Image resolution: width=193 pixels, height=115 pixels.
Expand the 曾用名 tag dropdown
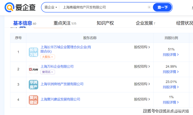[x=48, y=72]
